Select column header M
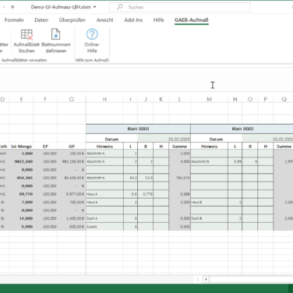293x293 pixels. click(x=209, y=99)
